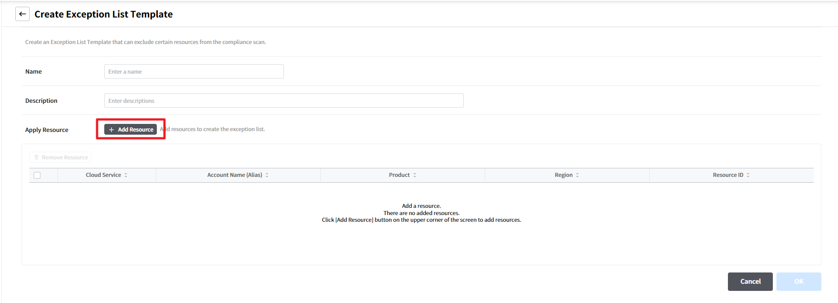
Task: Click the plus icon on Add Resource
Action: click(x=111, y=130)
